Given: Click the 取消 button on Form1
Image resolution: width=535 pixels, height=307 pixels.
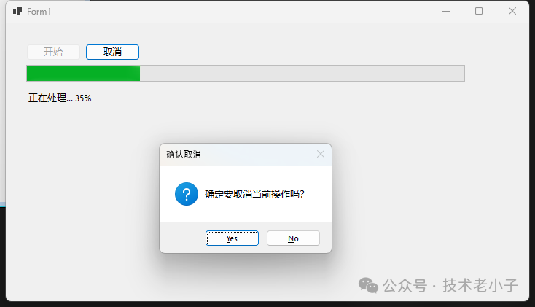Looking at the screenshot, I should (x=112, y=52).
